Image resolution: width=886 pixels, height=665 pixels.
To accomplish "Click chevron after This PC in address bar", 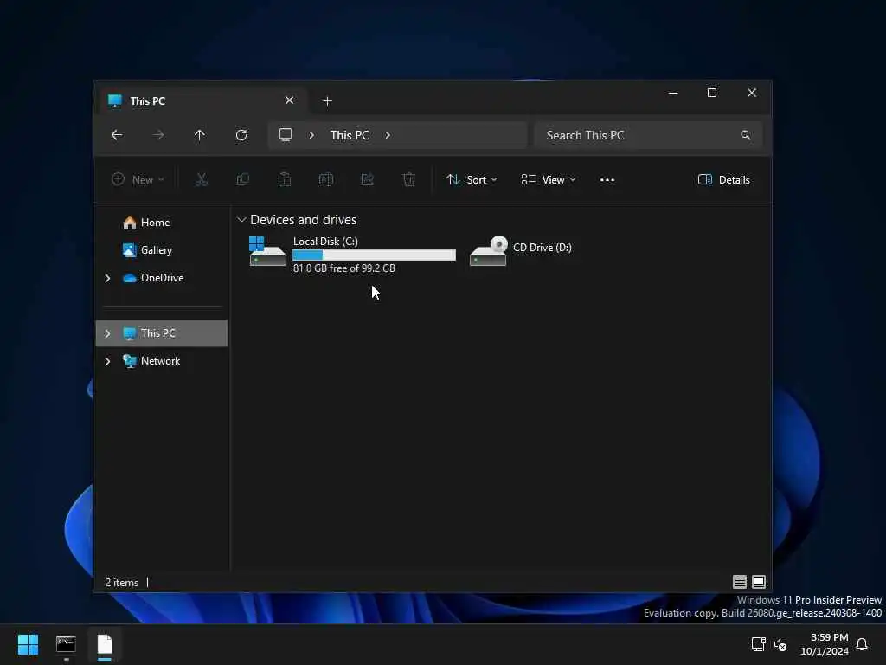I will point(388,135).
